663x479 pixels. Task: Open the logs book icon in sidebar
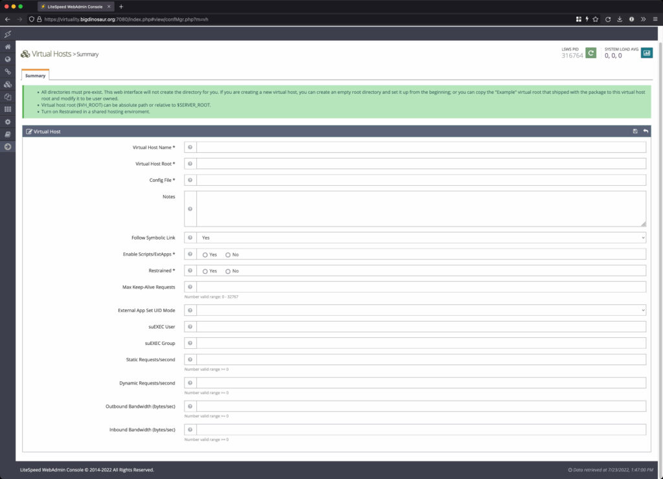pos(7,133)
